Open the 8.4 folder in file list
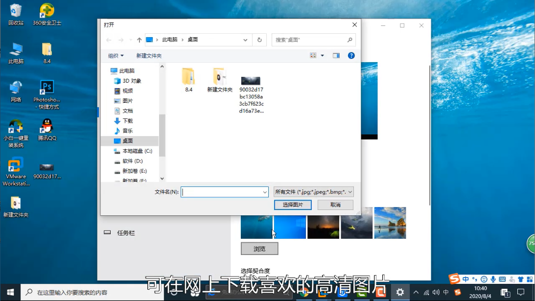The height and width of the screenshot is (301, 535). 188,80
